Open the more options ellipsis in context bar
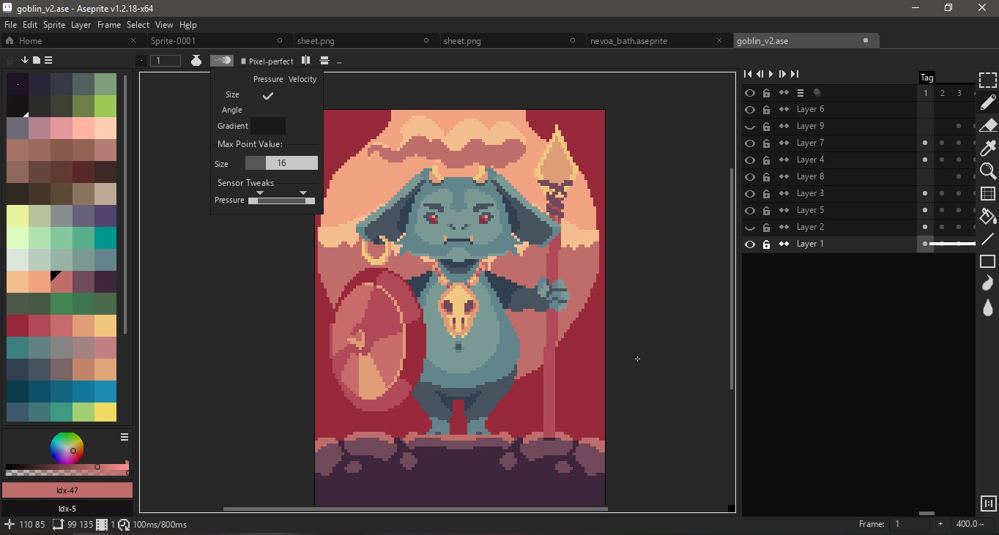Image resolution: width=999 pixels, height=535 pixels. coord(339,61)
